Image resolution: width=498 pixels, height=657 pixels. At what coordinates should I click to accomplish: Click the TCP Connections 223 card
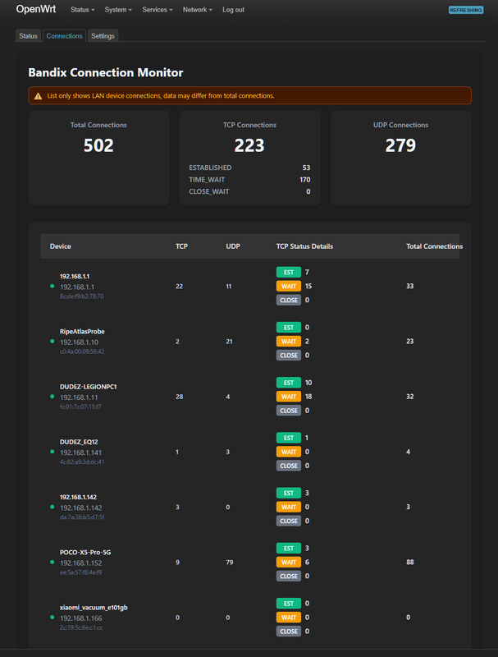coord(250,158)
